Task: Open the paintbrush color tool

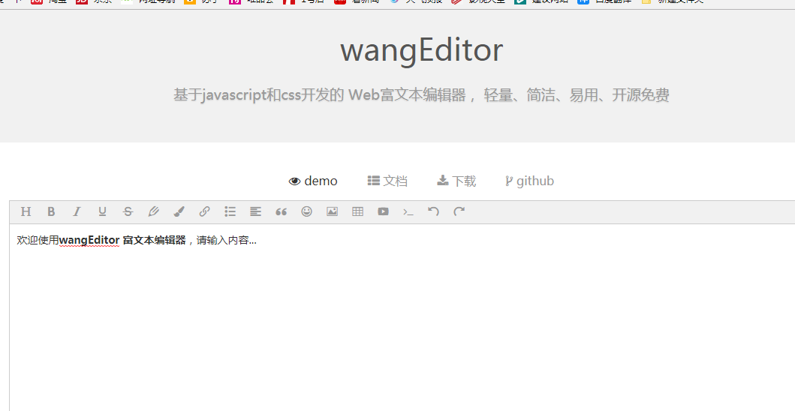Action: [x=179, y=211]
